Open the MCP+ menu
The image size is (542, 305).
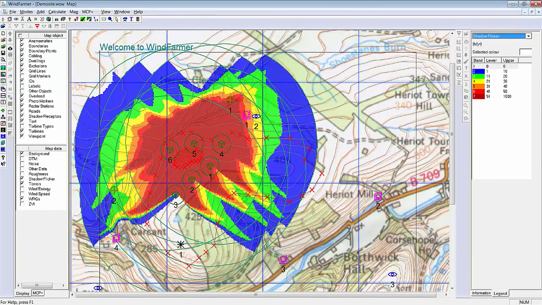tap(87, 12)
